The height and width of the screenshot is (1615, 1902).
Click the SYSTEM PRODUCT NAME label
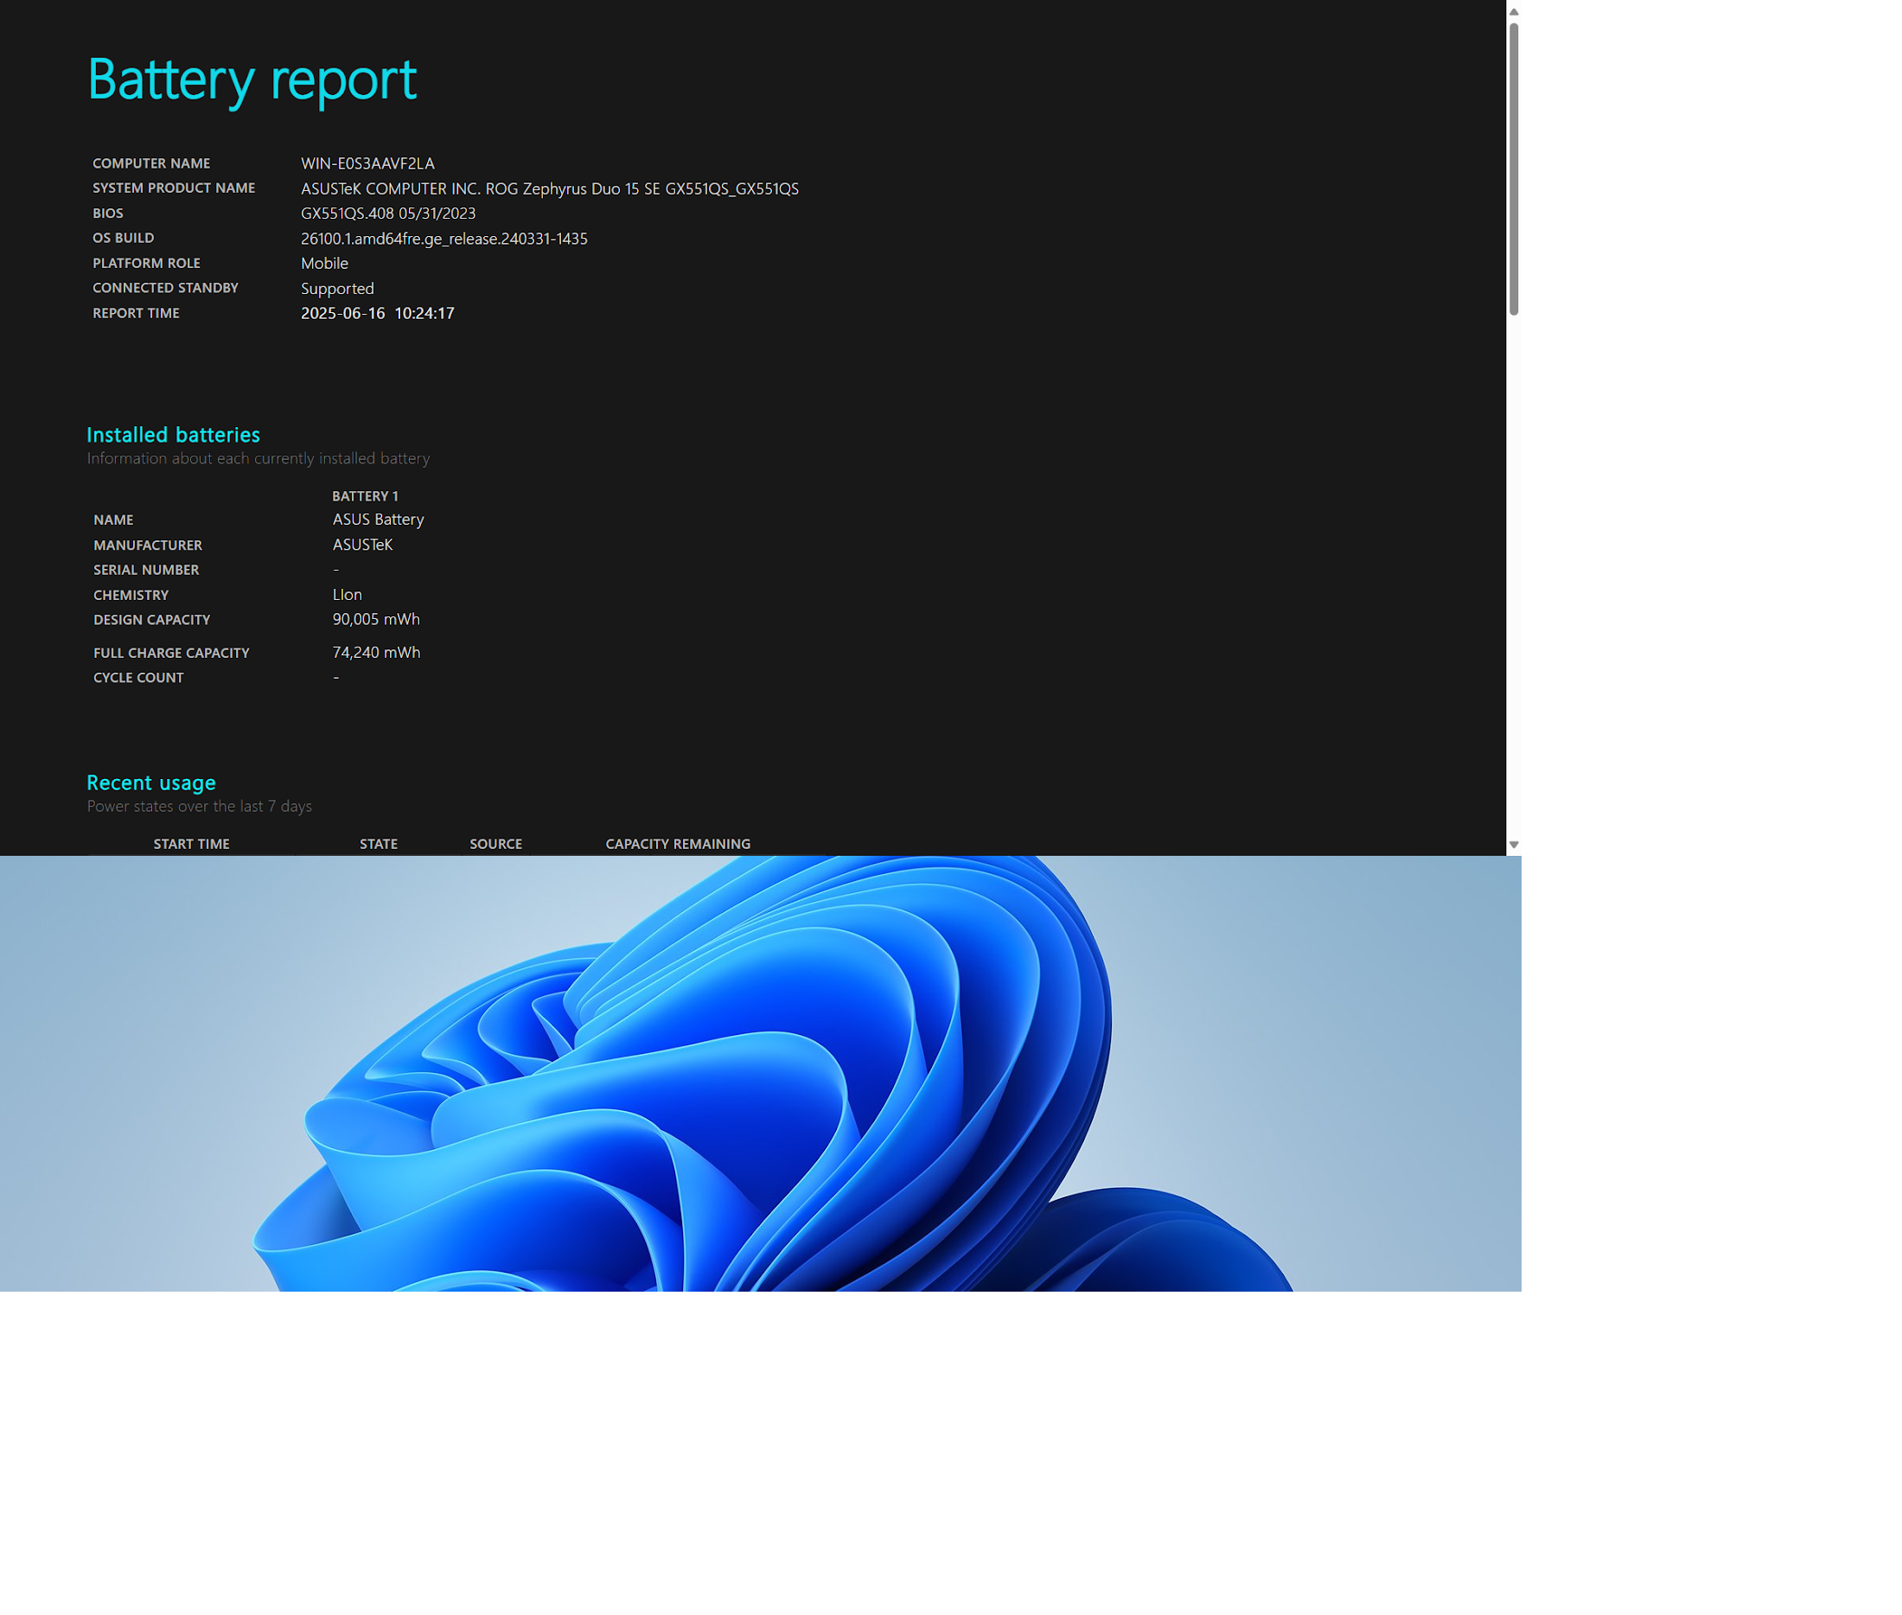click(x=174, y=188)
